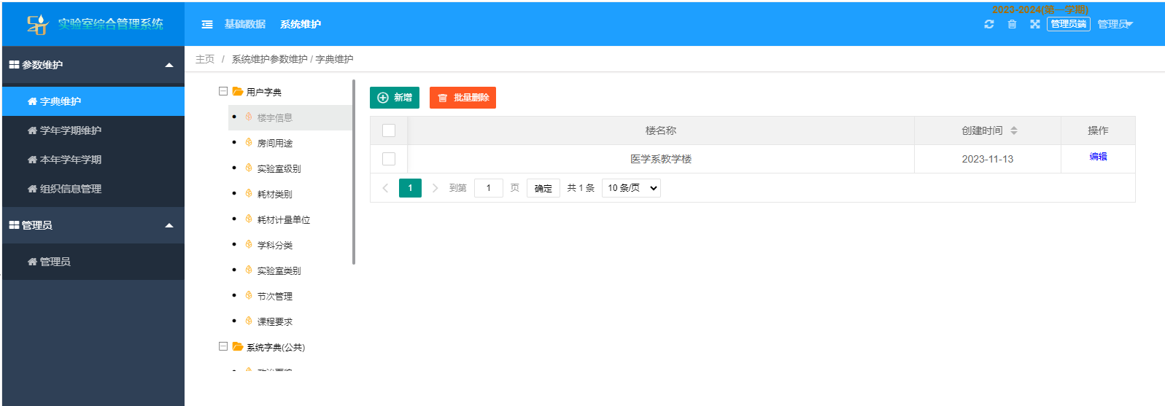The image size is (1165, 406).
Task: Click the sort arrows beside 创建时间
Action: 1014,130
